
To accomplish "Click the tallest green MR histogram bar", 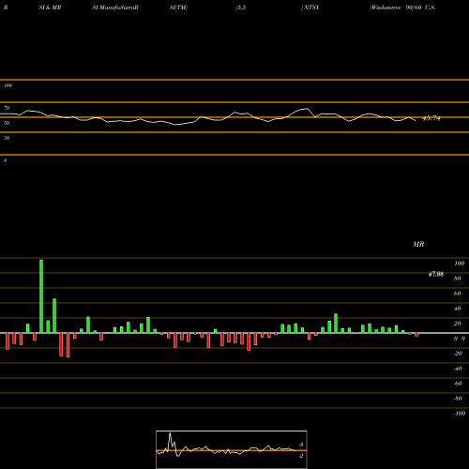I will tap(41, 296).
